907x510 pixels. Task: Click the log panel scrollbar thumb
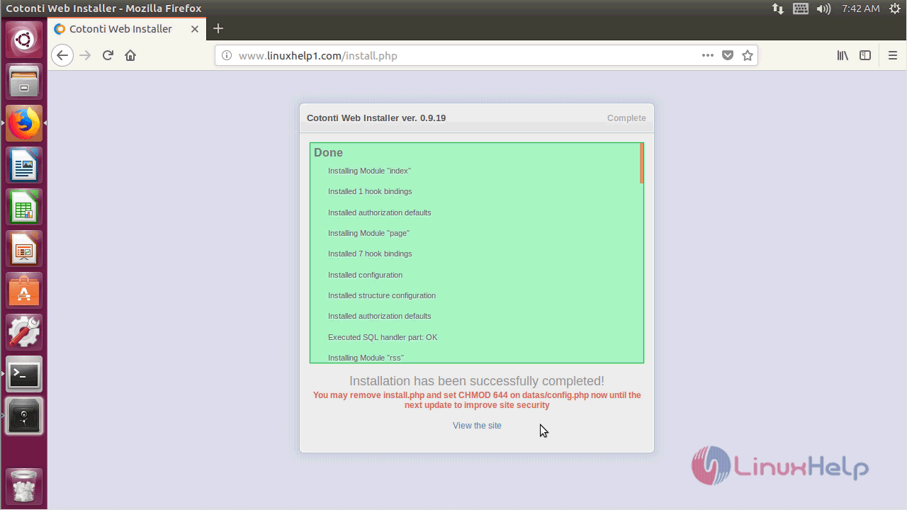641,164
